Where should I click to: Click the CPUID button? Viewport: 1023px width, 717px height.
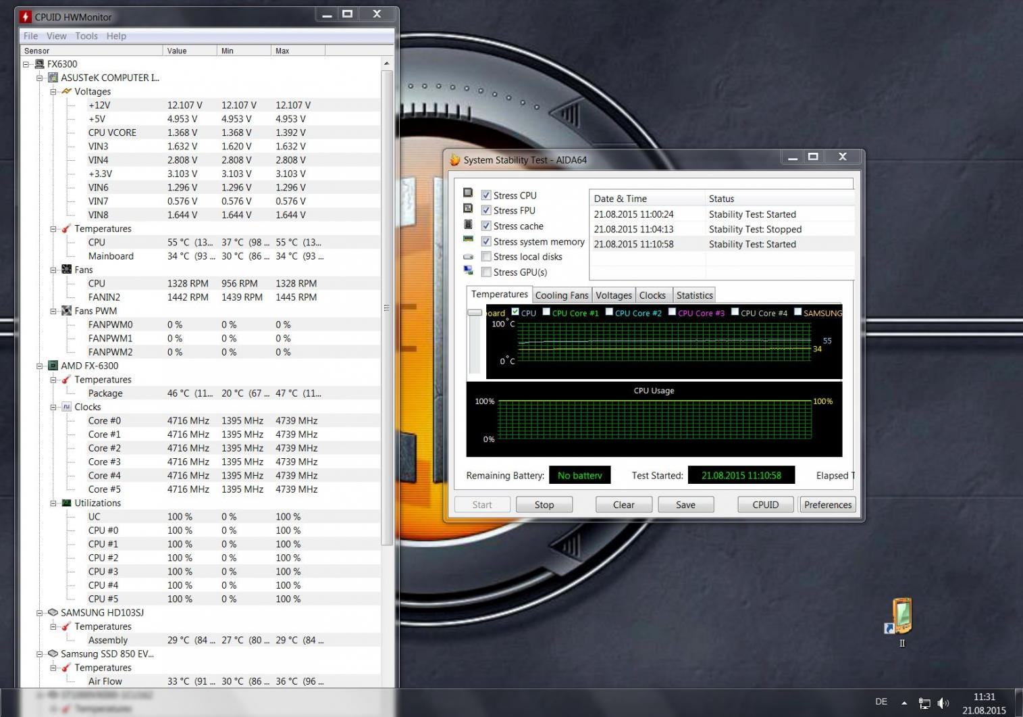click(766, 505)
